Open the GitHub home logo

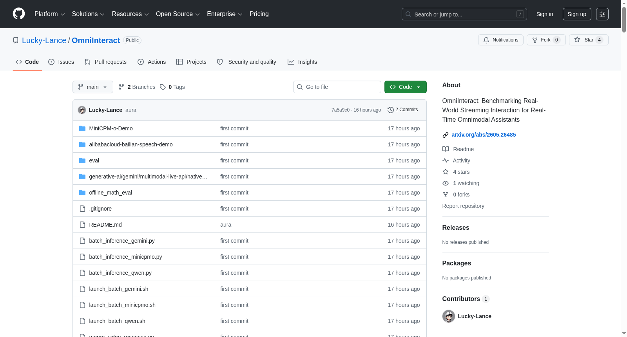(x=19, y=14)
